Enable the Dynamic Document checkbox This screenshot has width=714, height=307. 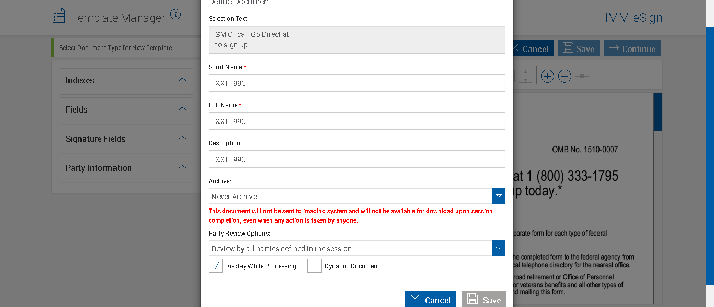point(315,266)
